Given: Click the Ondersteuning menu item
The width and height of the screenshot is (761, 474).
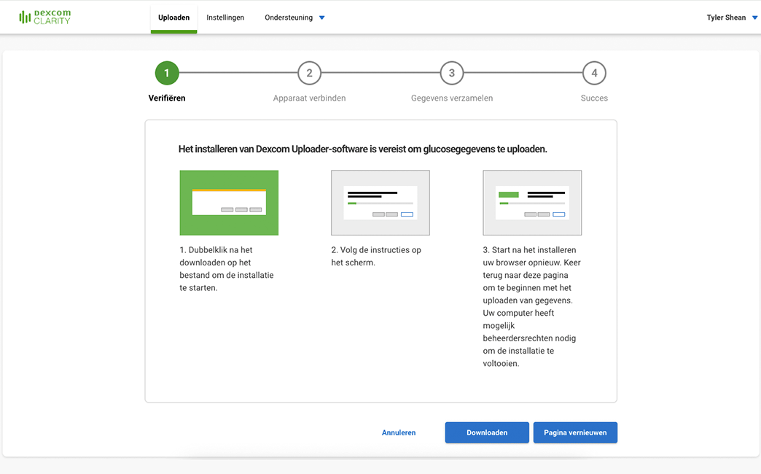Looking at the screenshot, I should click(x=289, y=17).
